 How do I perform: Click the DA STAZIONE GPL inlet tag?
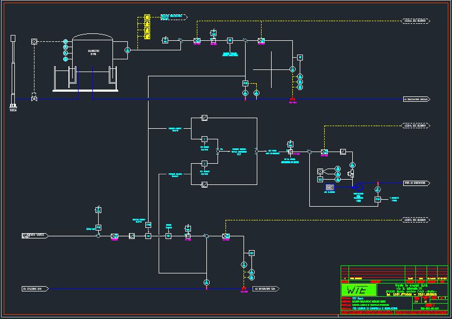(x=35, y=289)
